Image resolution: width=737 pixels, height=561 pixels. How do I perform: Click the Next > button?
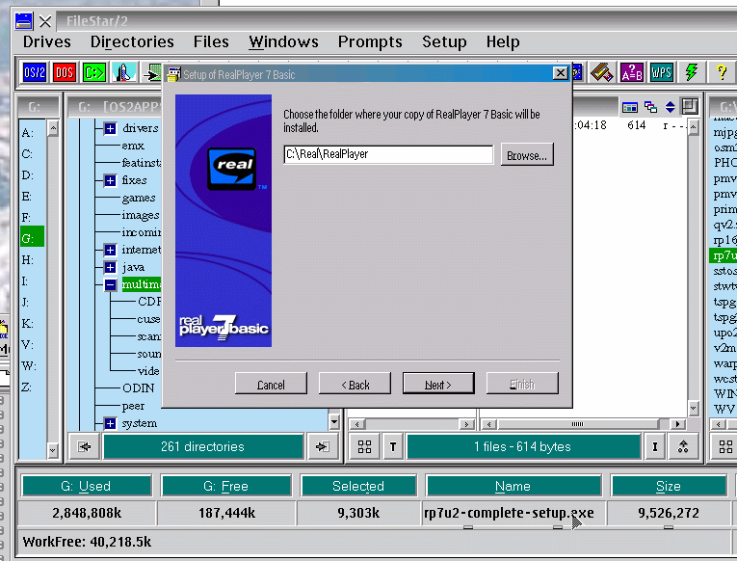pyautogui.click(x=438, y=384)
